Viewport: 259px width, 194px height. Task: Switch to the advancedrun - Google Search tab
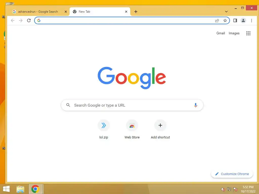pos(38,12)
